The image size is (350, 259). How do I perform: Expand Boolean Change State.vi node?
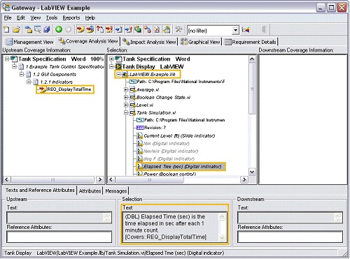point(126,97)
